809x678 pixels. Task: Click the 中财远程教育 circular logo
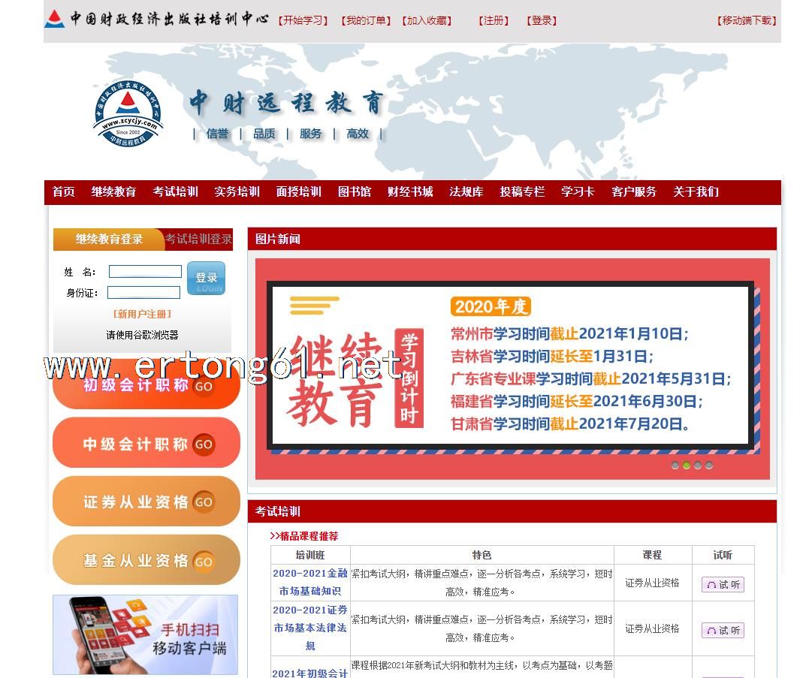[x=128, y=114]
